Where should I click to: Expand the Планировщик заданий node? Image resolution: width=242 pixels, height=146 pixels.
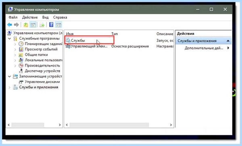15,44
